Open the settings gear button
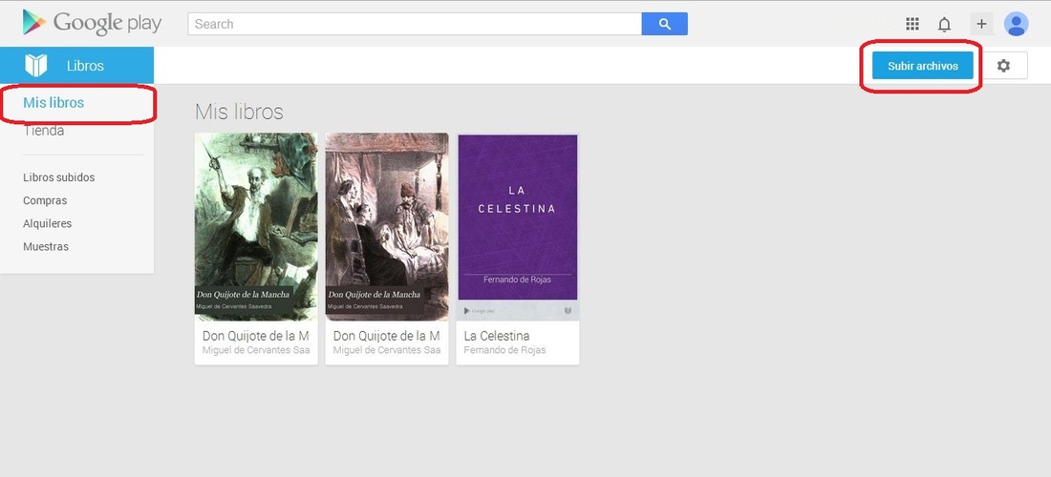The image size is (1051, 477). pos(1003,66)
